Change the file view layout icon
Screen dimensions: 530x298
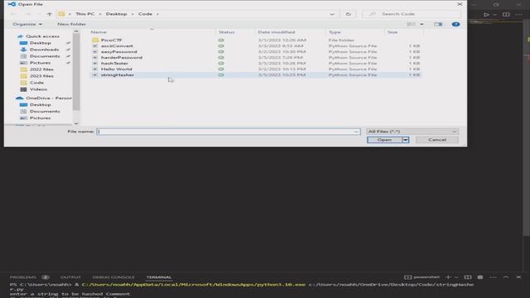point(411,24)
